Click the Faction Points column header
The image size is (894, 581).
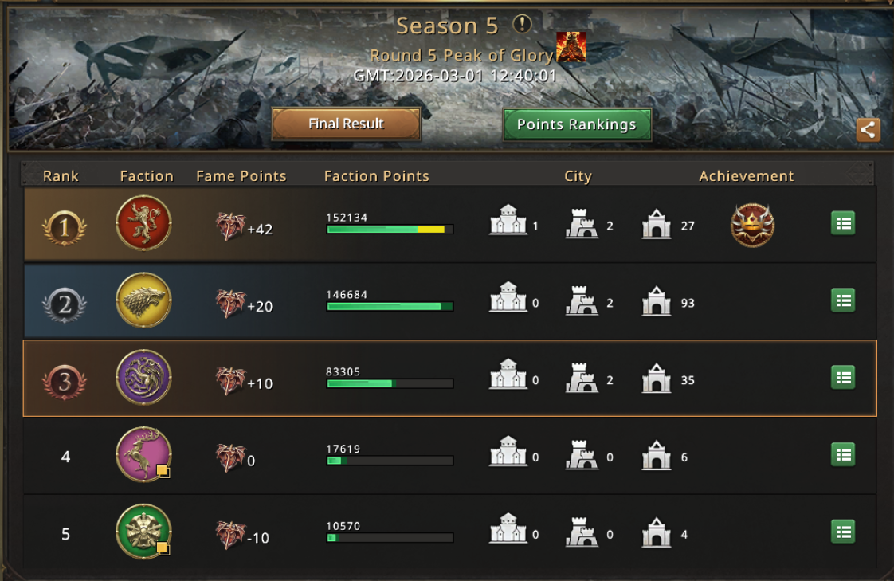376,176
